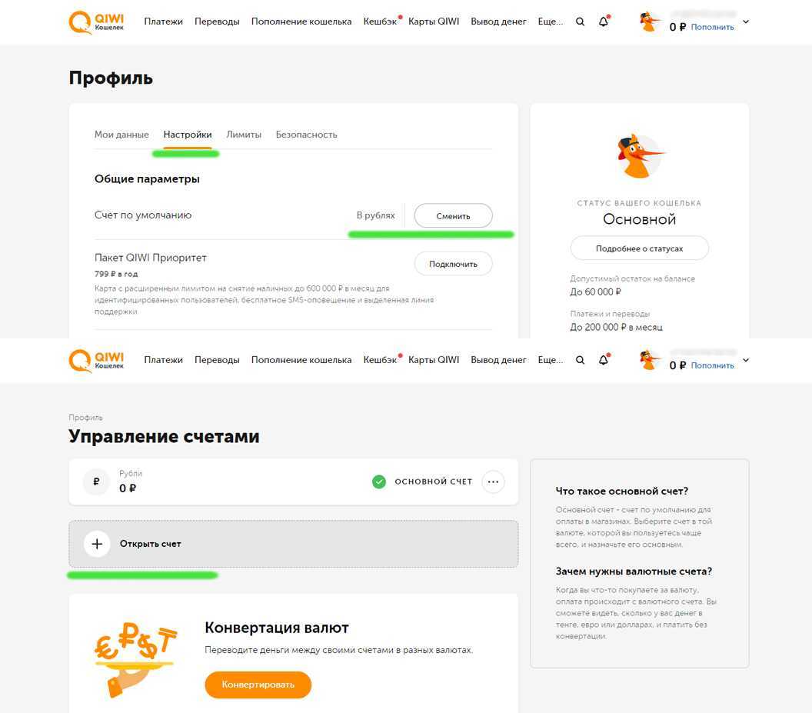Screen dimensions: 812x713
Task: Click the plus icon beside Открыть счет
Action: click(x=97, y=544)
